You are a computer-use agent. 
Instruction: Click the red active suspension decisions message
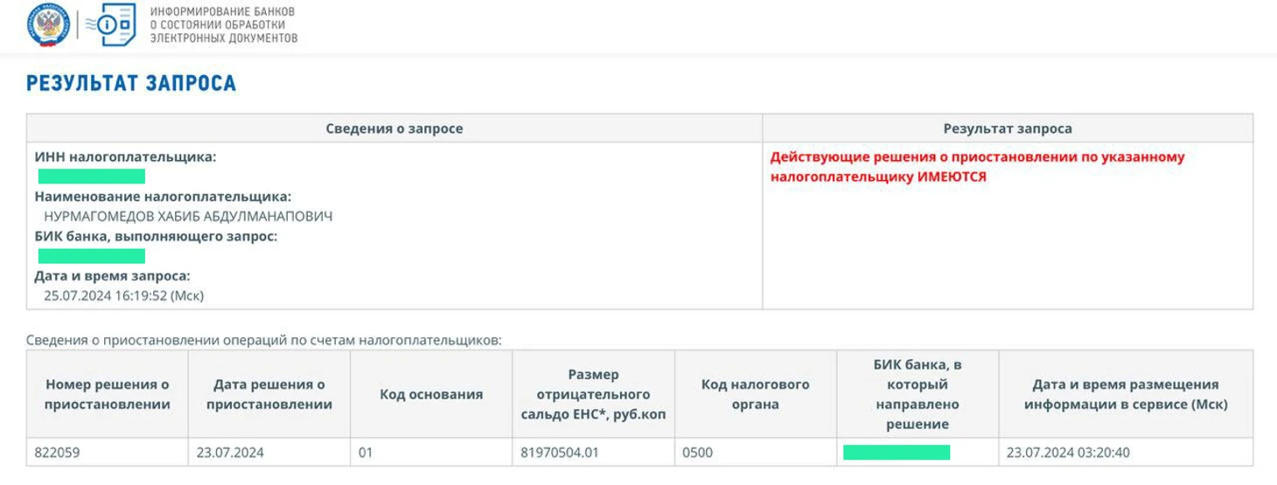[x=977, y=167]
